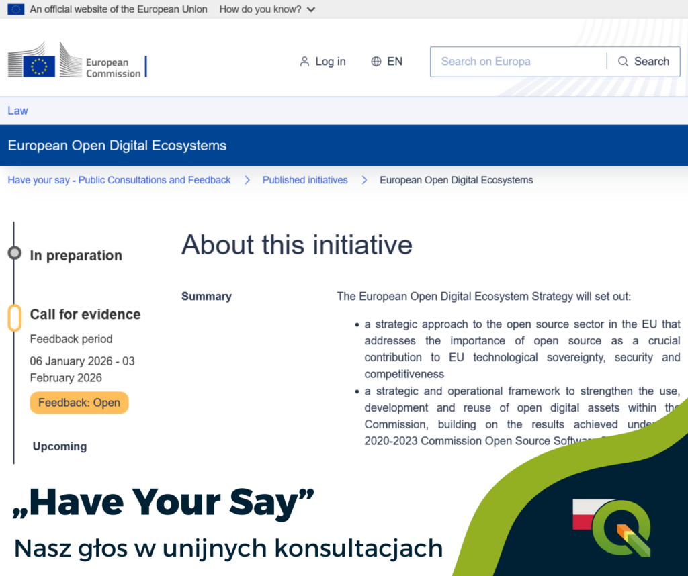The width and height of the screenshot is (688, 576).
Task: Click the user profile icon beside Log in
Action: click(x=304, y=62)
